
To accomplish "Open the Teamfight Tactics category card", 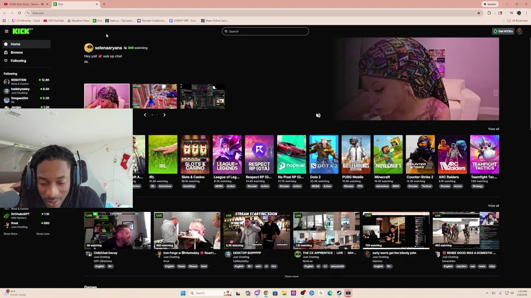I will click(x=485, y=154).
